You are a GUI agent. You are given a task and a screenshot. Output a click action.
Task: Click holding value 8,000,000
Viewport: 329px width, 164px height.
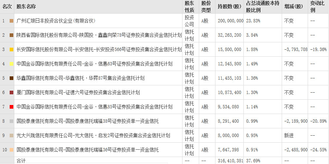(228, 135)
